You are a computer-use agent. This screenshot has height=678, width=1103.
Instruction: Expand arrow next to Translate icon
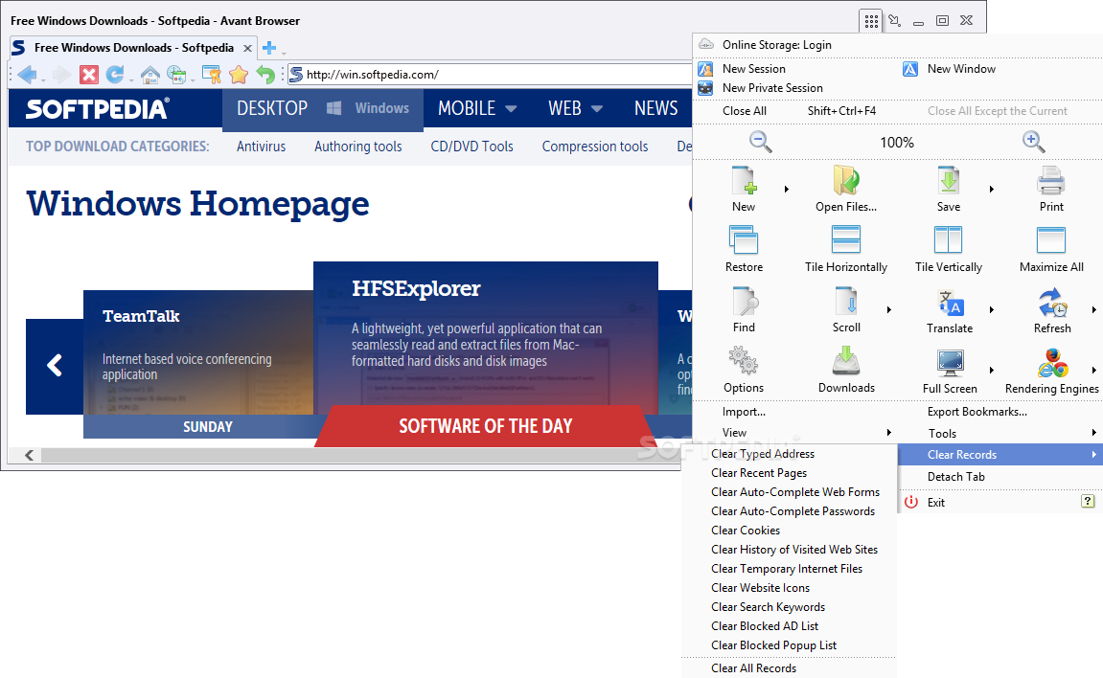[x=991, y=310]
